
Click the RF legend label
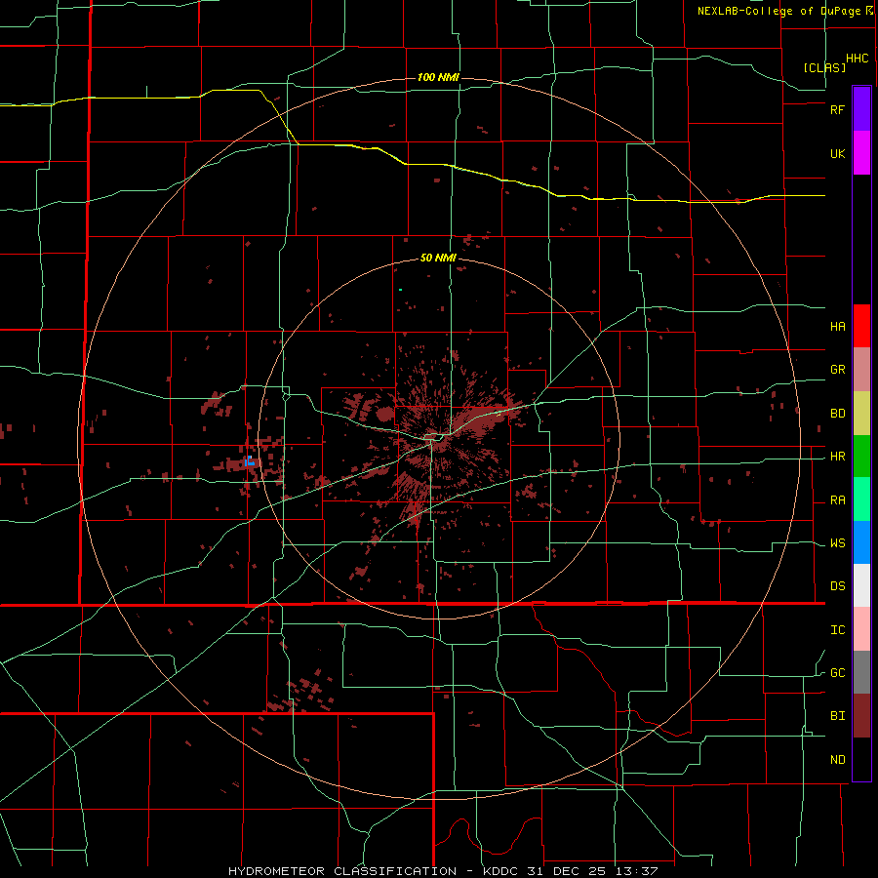[x=837, y=109]
